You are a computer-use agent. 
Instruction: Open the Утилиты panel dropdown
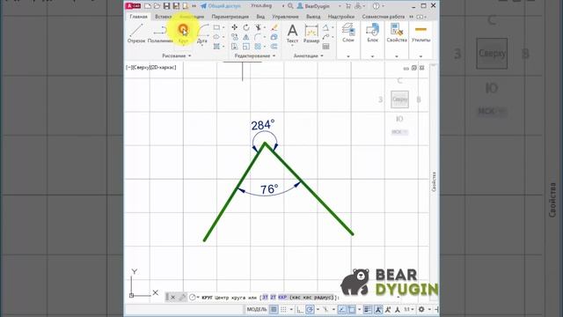420,56
